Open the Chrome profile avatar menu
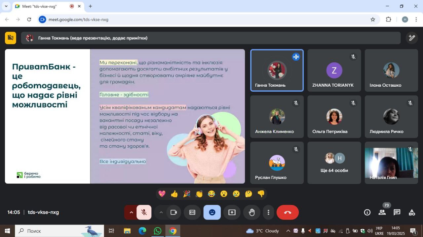The height and width of the screenshot is (237, 423). pos(405,19)
